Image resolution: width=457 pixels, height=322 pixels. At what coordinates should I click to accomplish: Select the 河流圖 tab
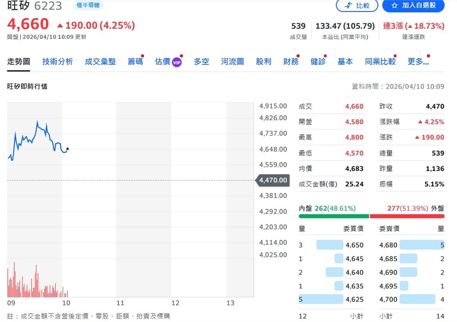tap(232, 62)
